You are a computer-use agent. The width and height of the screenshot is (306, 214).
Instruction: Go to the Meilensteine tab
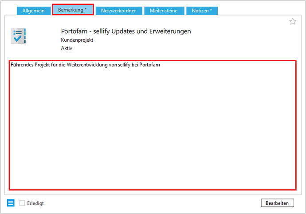164,11
